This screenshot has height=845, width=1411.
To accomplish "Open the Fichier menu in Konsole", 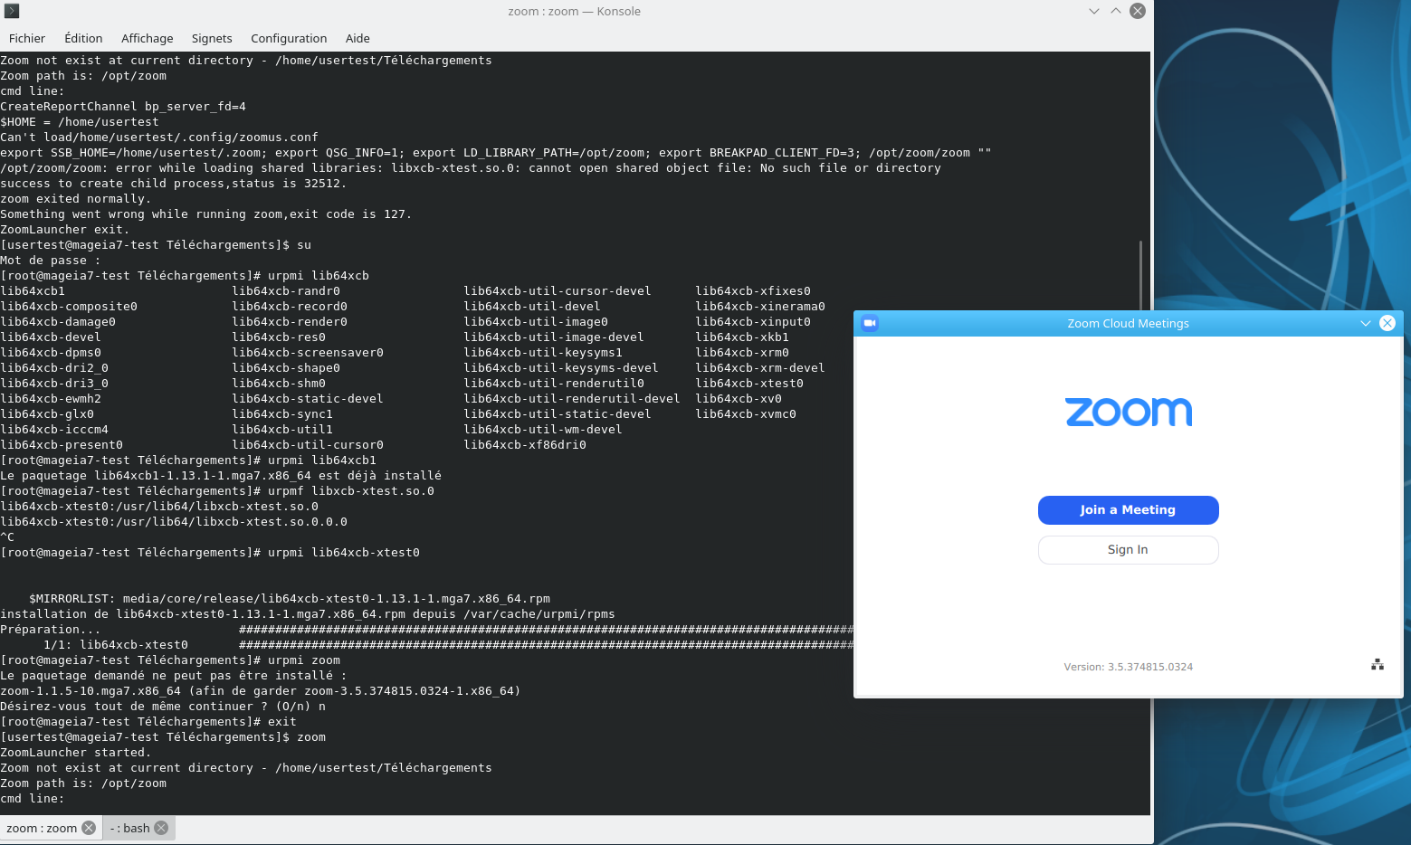I will pyautogui.click(x=27, y=38).
